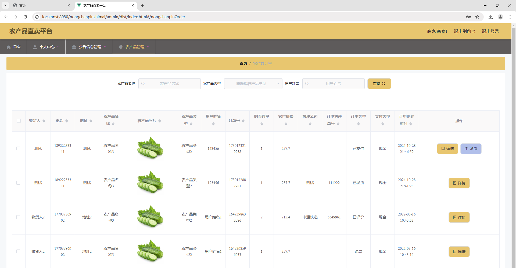Sort by 农产品照片 column arrows
Image resolution: width=516 pixels, height=268 pixels.
[x=160, y=121]
